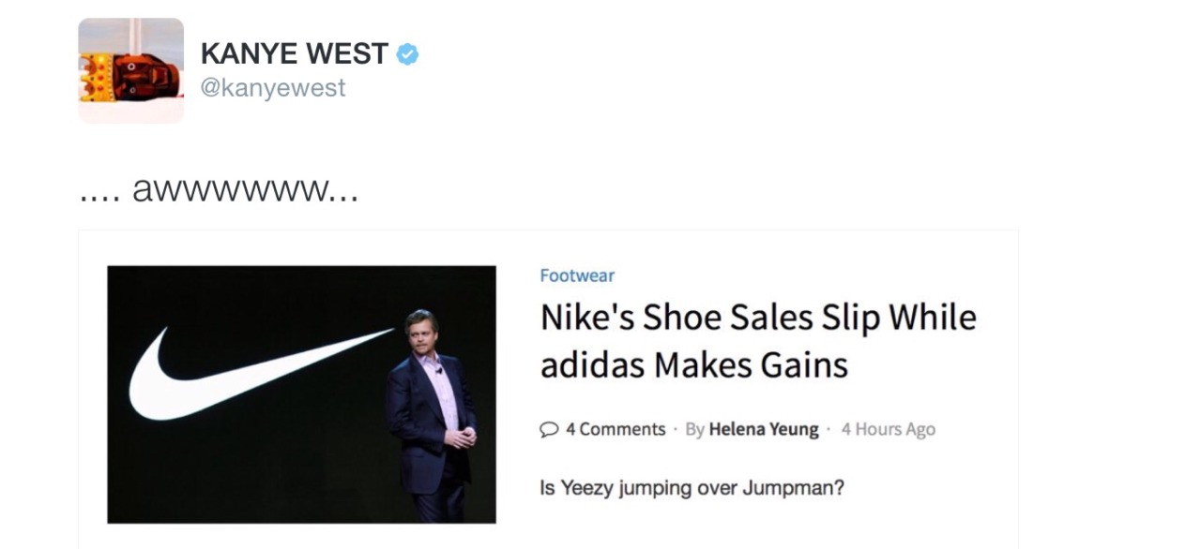Click the word "Yeezy" in the excerpt
This screenshot has height=549, width=1201.
587,488
